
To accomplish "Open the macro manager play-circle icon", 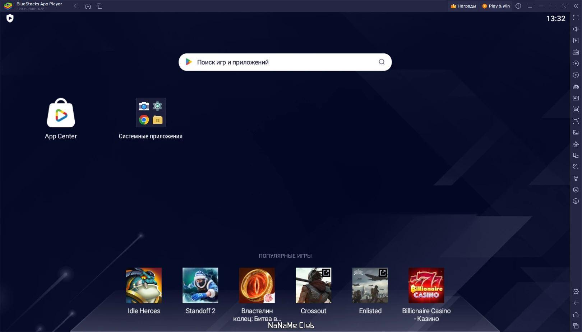I will coord(576,63).
